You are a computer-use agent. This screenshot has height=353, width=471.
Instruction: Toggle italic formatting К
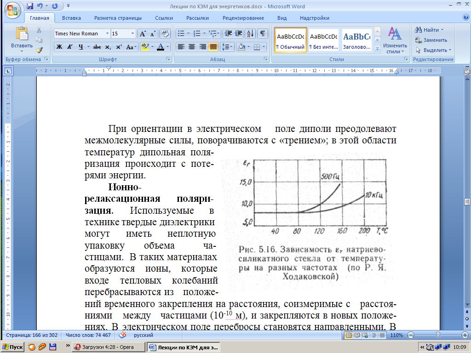(70, 47)
